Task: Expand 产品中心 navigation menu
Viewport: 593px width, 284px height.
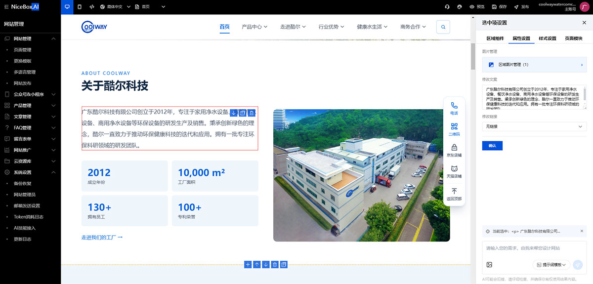Action: 254,27
